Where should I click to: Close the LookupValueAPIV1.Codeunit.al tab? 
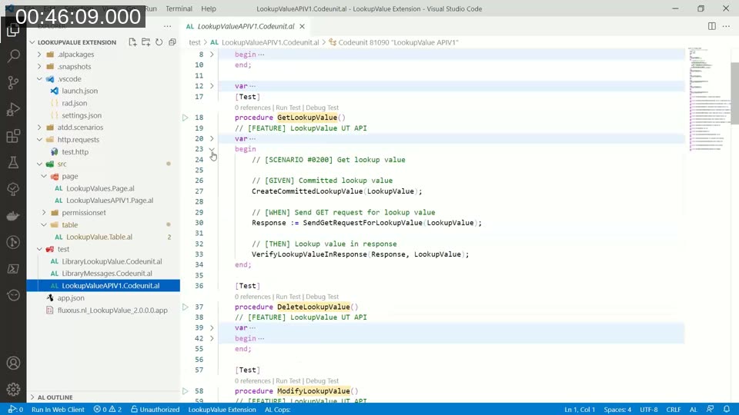[302, 26]
